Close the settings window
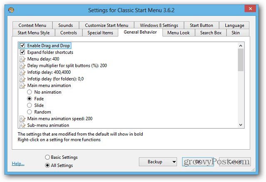Image resolution: width=266 pixels, height=182 pixels. pos(250,9)
